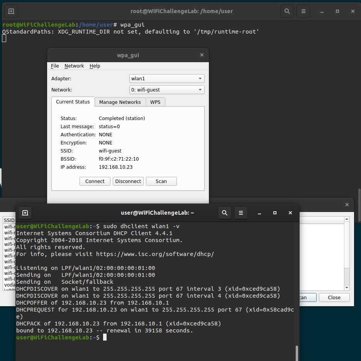Click the Close button in scan results window
The width and height of the screenshot is (361, 361).
[334, 298]
